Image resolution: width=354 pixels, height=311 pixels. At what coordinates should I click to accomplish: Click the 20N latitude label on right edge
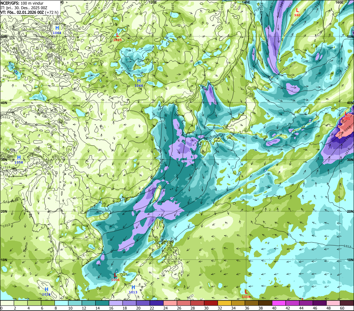coord(350,212)
